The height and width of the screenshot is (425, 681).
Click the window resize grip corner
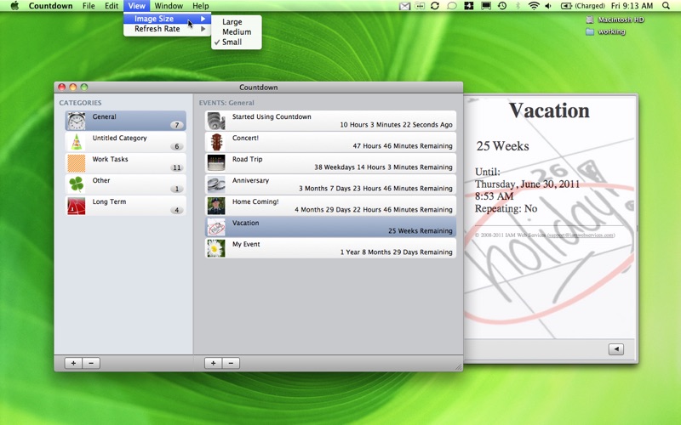click(x=458, y=367)
